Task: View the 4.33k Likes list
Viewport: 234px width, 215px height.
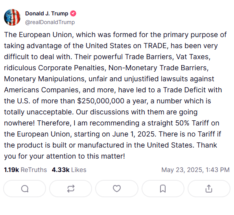Action: click(x=69, y=170)
